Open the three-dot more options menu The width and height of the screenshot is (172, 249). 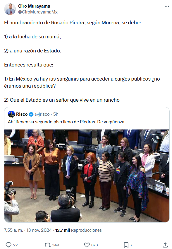click(167, 6)
